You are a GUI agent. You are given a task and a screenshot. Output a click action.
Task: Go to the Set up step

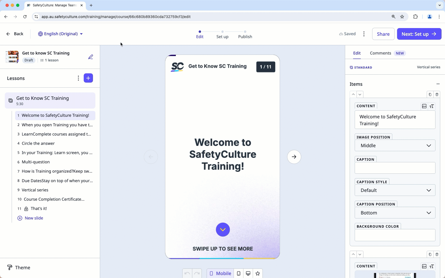pos(222,35)
